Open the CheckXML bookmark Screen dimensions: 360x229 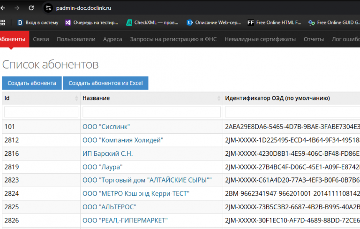point(152,23)
